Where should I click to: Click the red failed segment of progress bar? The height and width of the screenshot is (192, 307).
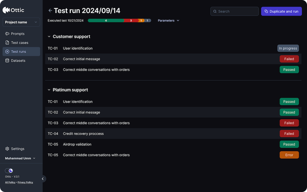click(131, 20)
